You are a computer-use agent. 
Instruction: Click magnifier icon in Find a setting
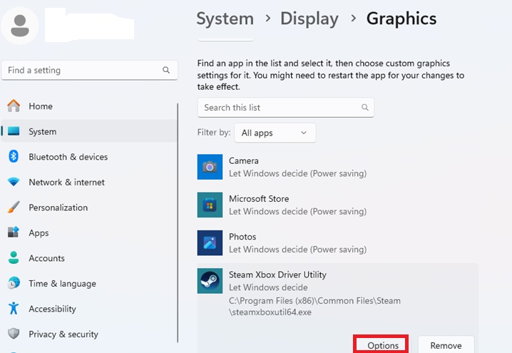(166, 70)
